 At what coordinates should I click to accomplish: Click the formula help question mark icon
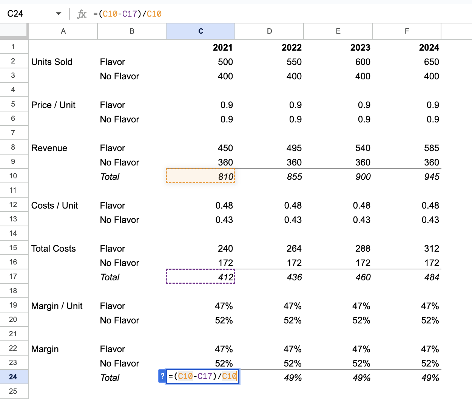tap(162, 376)
